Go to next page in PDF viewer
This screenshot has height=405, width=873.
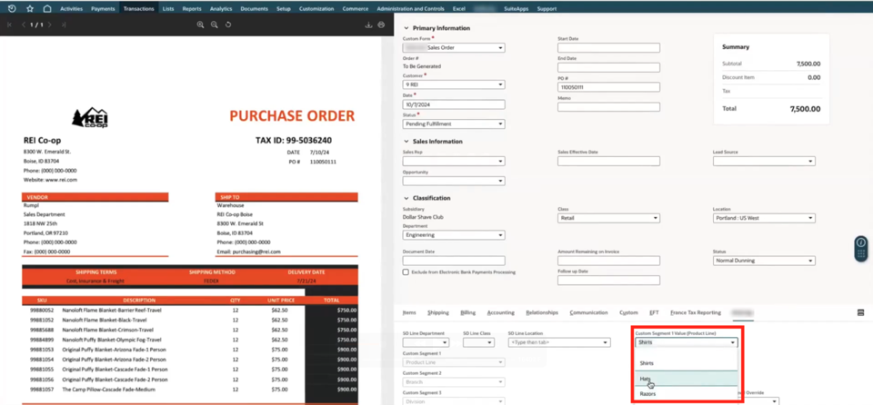point(49,25)
